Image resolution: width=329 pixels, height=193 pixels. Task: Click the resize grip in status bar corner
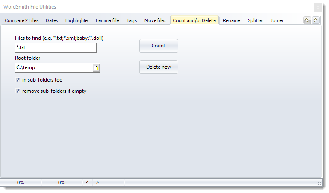click(x=319, y=183)
